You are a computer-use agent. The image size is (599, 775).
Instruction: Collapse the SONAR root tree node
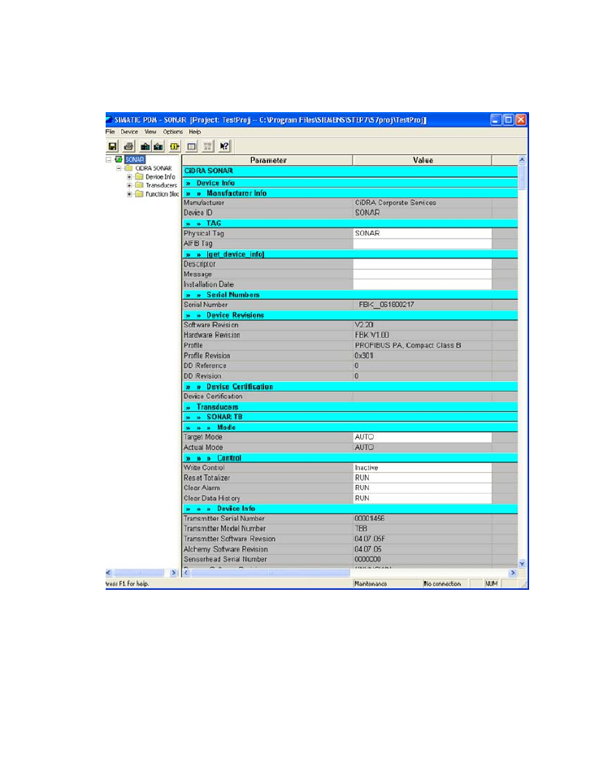click(x=109, y=160)
